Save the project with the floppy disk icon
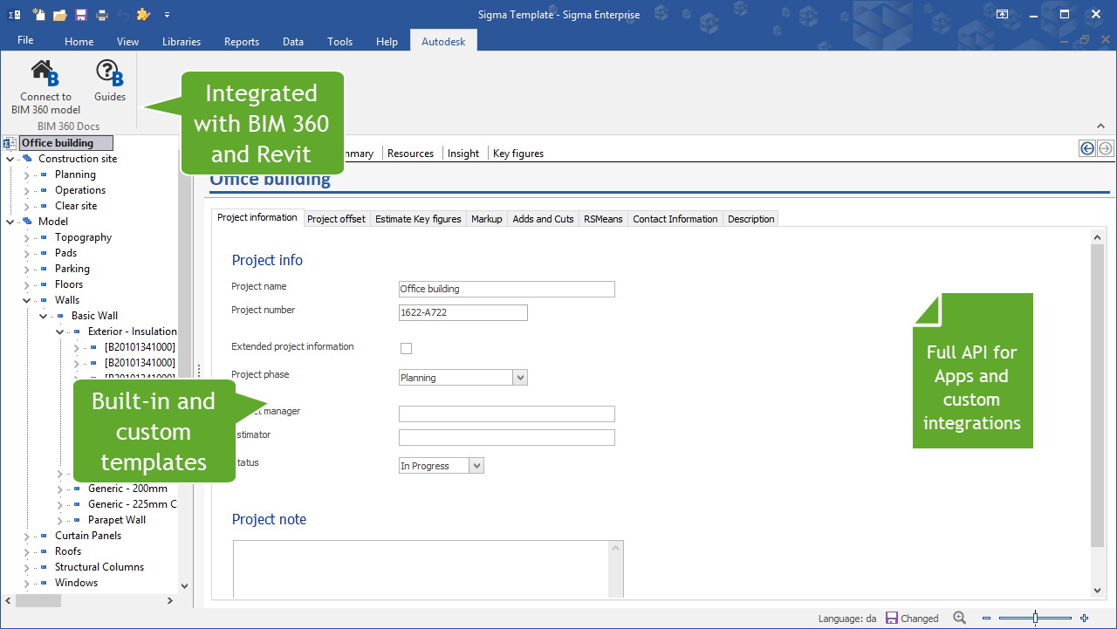 point(81,15)
